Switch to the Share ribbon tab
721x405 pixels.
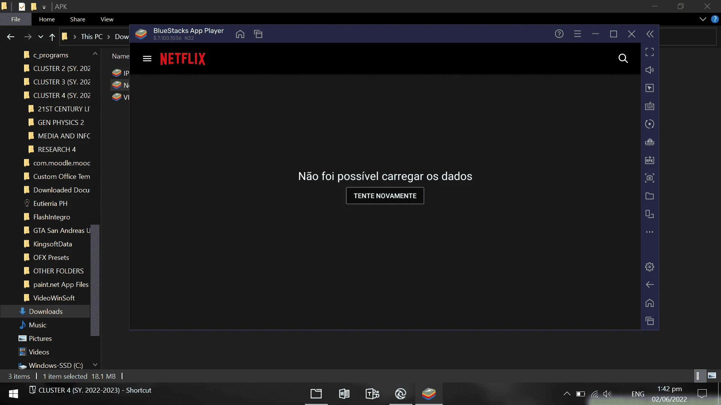click(x=78, y=19)
